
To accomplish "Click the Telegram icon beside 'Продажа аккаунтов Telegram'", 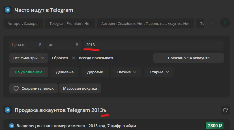I will point(8,110).
